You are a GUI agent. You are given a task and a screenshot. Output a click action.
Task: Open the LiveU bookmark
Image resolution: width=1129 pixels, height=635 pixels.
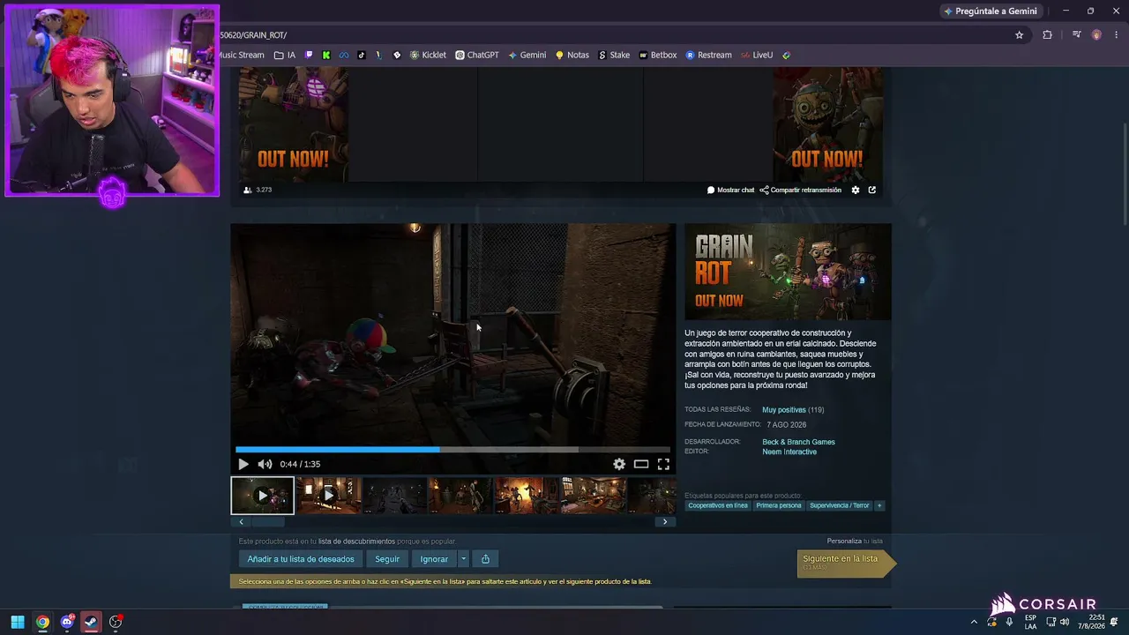(x=757, y=55)
